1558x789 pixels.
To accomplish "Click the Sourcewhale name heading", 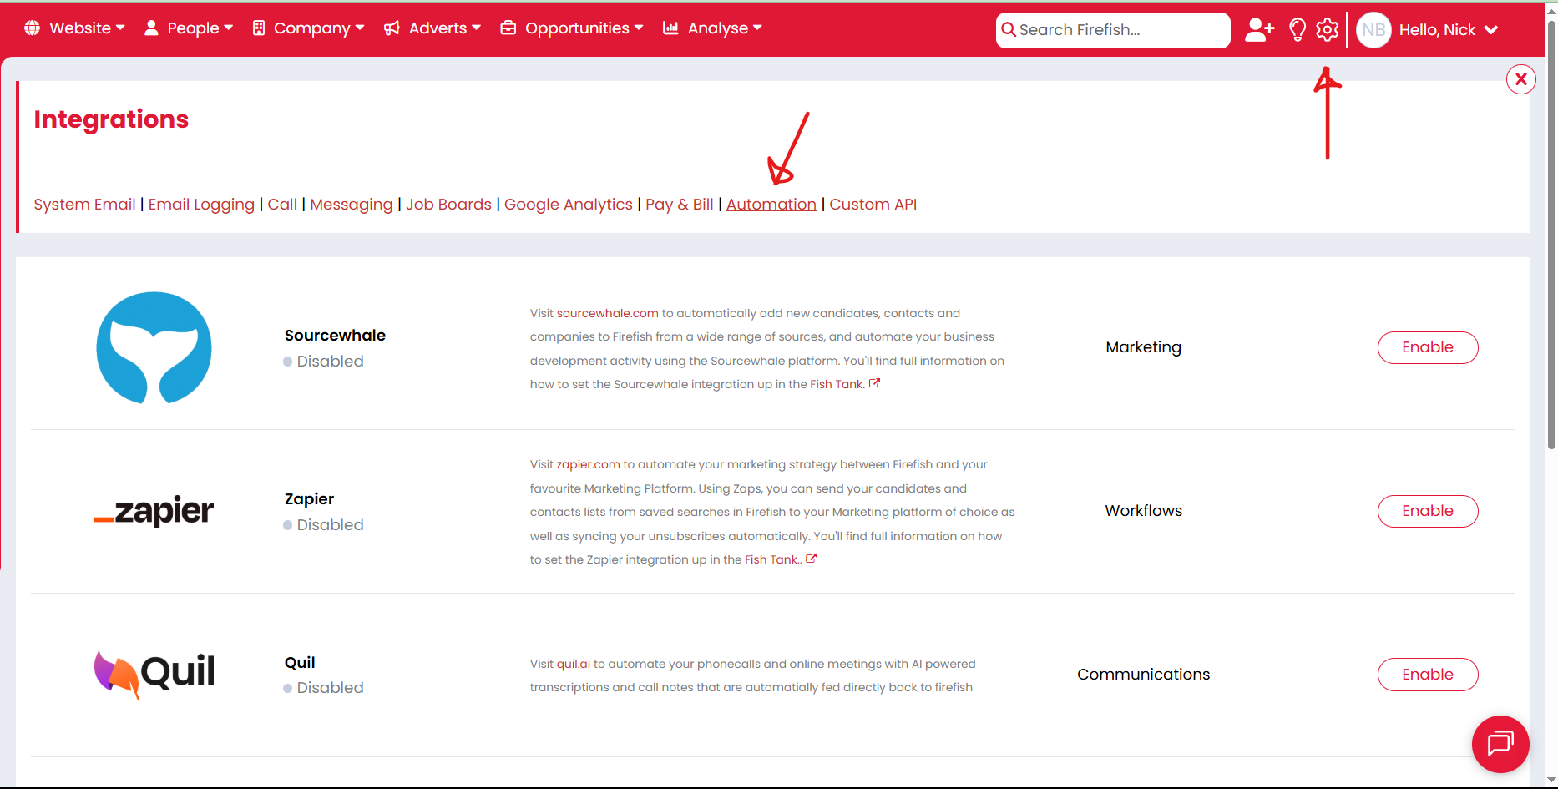I will click(335, 336).
